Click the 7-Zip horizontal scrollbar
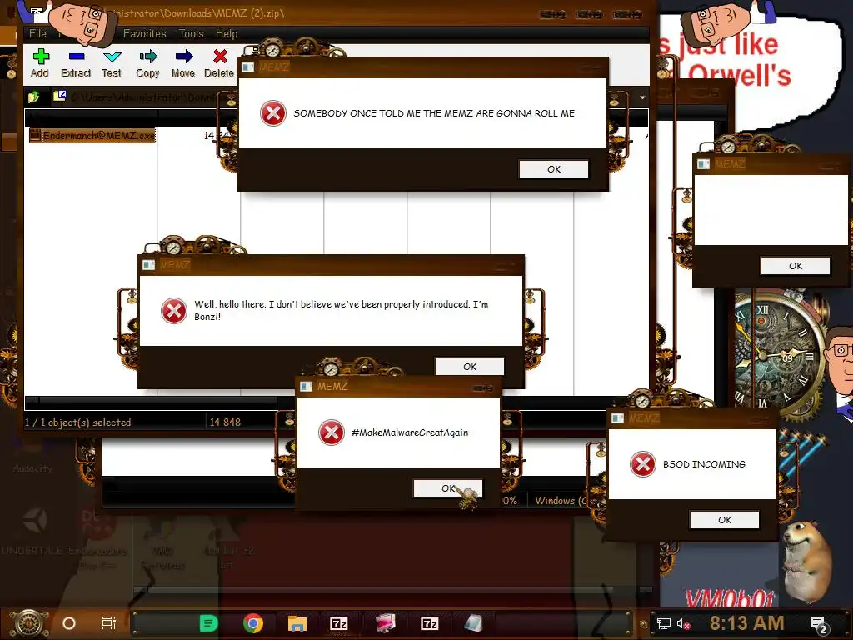853x640 pixels. pos(157,401)
